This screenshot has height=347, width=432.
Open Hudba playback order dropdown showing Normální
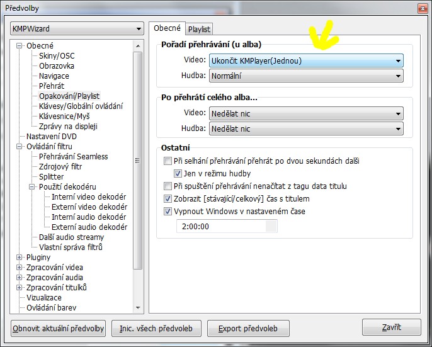(306, 76)
